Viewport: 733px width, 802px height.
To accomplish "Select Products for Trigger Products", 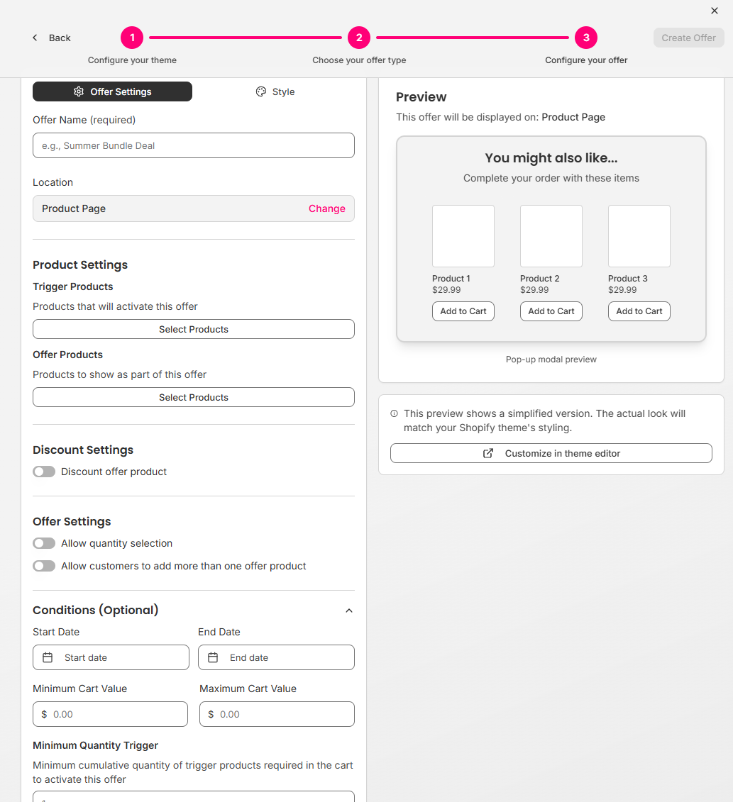I will point(194,330).
